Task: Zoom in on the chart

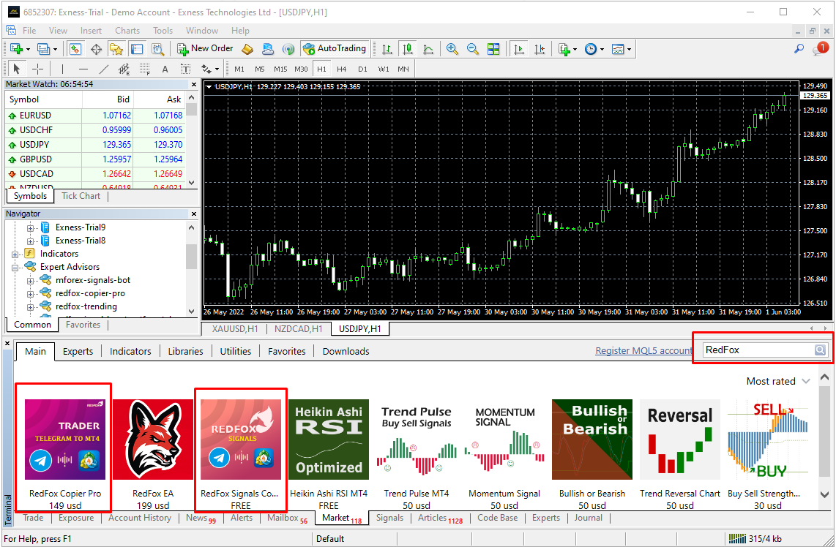Action: coord(452,49)
